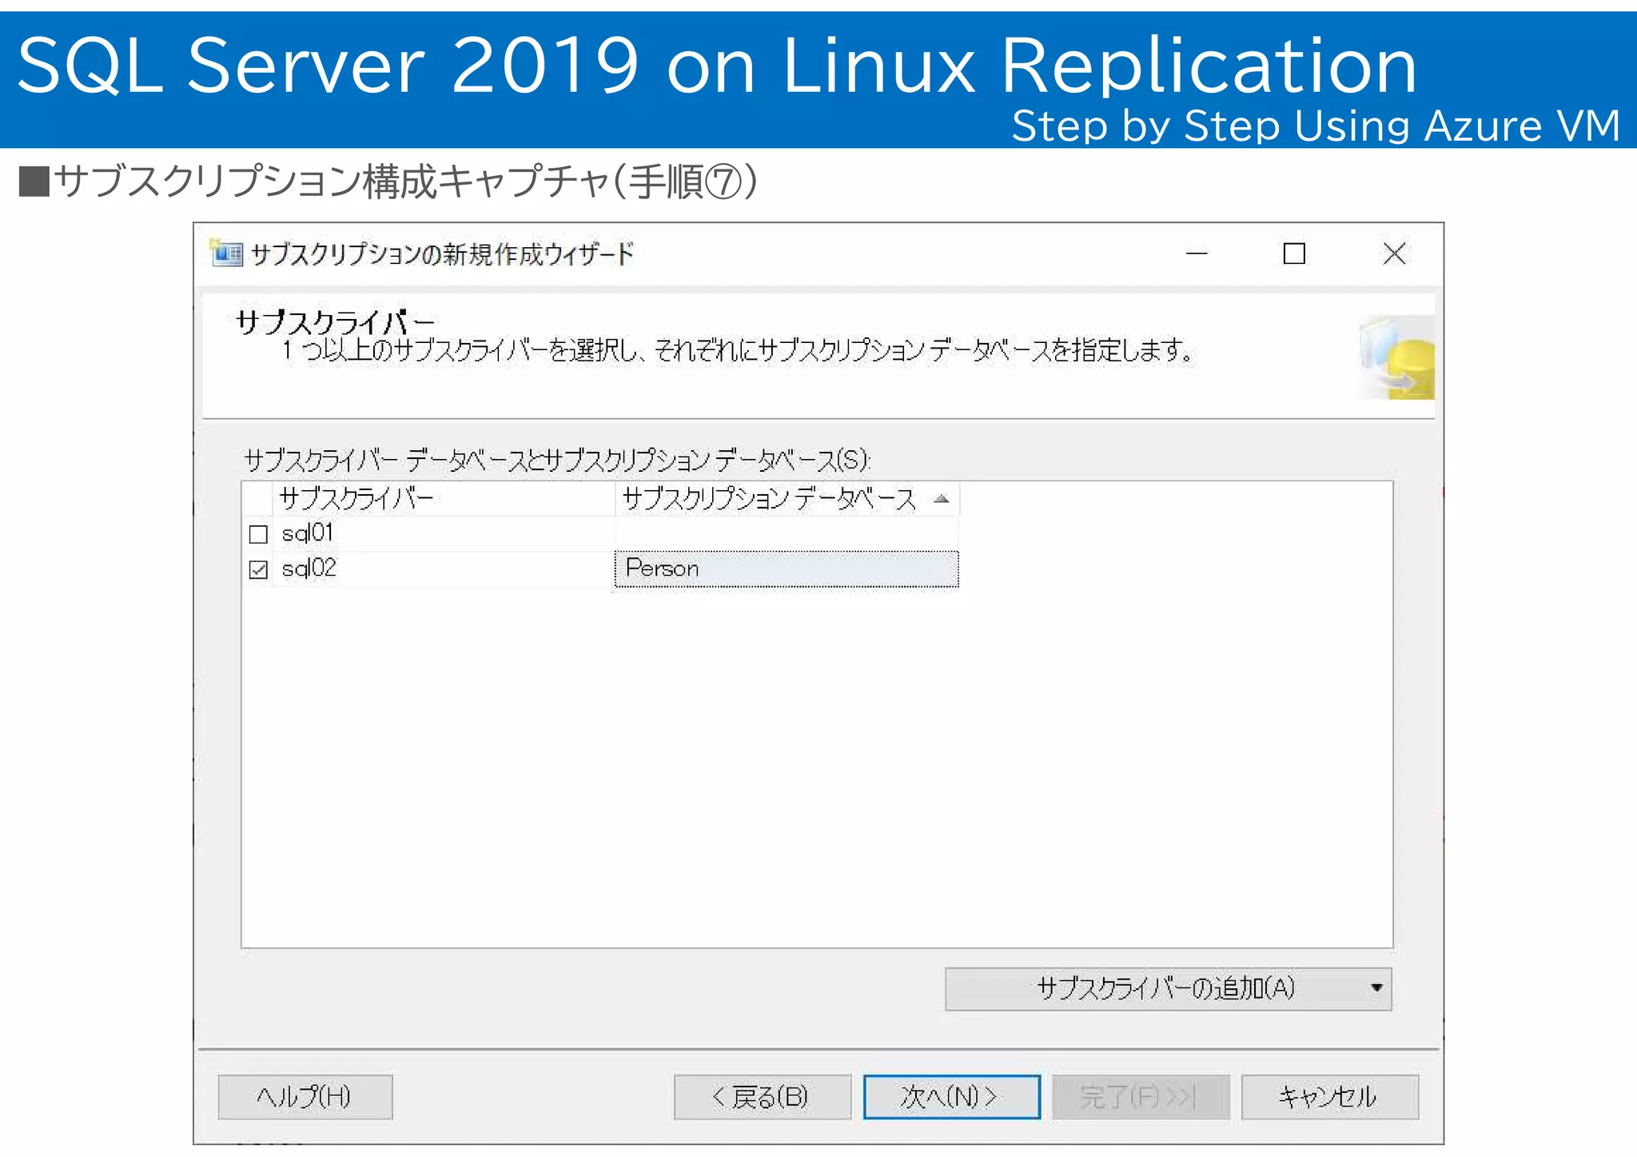This screenshot has height=1157, width=1637.
Task: Click the 完了(F) button
Action: (1141, 1096)
